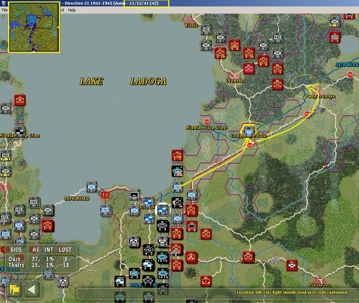Image resolution: width=359 pixels, height=303 pixels.
Task: Click the location status bar text
Action: click(x=293, y=292)
